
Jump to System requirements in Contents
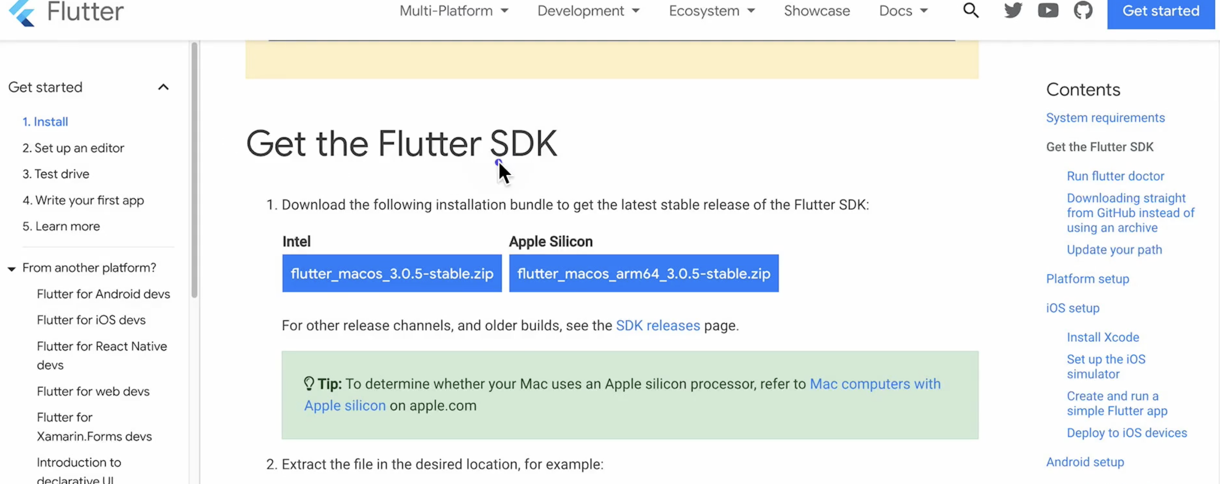pyautogui.click(x=1105, y=118)
